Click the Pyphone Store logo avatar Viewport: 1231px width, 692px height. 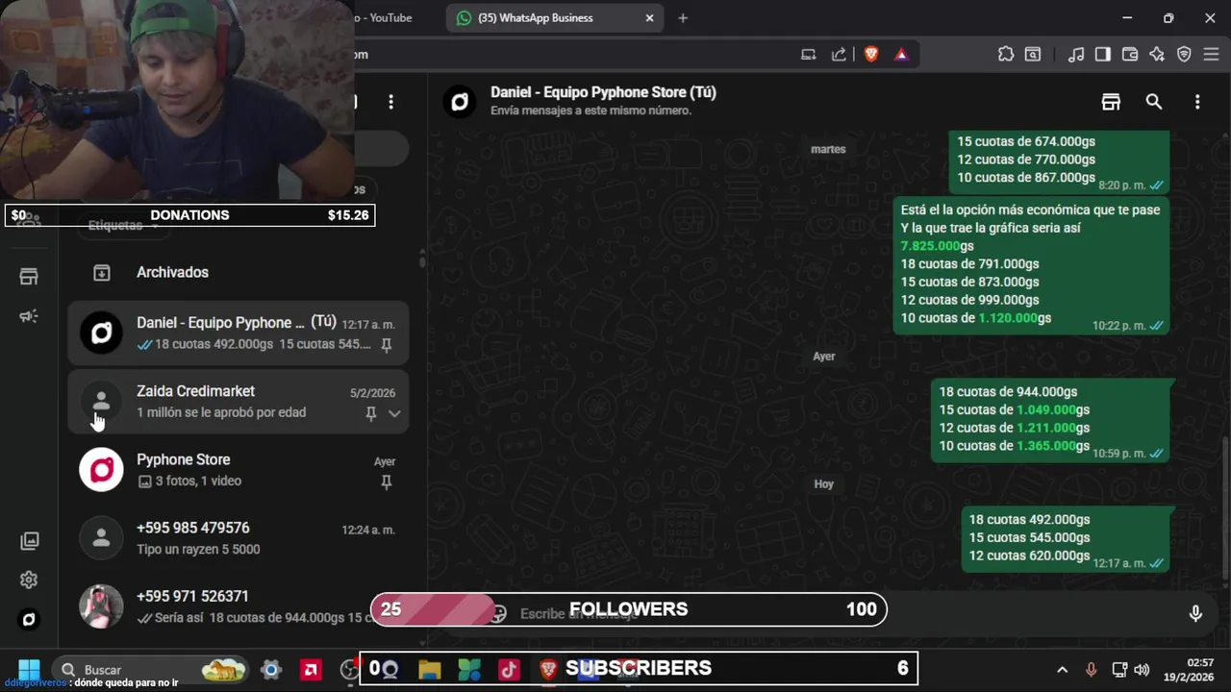coord(101,470)
